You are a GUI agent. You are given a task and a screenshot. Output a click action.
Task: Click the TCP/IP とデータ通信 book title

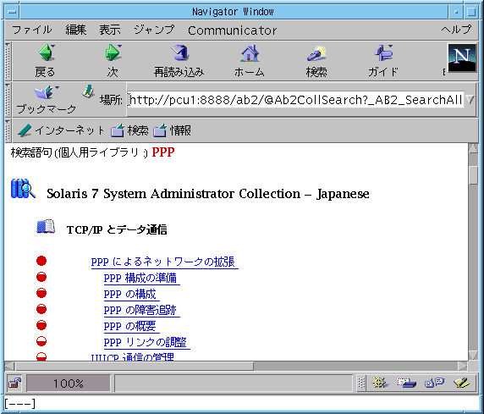point(117,229)
